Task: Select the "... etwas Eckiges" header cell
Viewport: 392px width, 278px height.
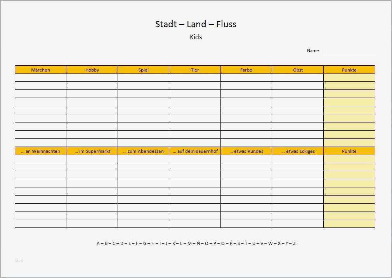Action: point(298,151)
